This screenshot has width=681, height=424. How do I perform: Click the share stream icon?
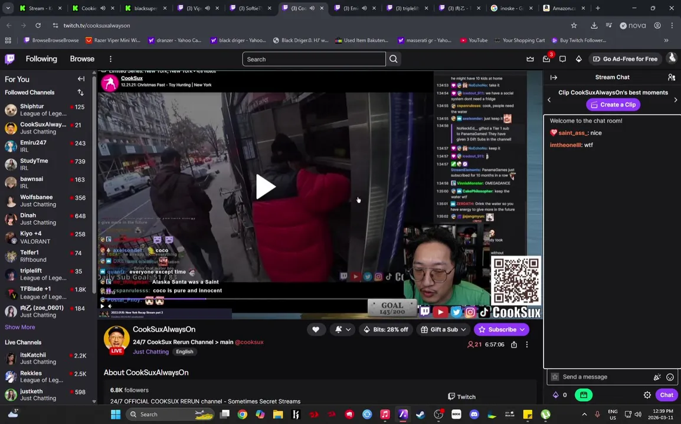pyautogui.click(x=514, y=344)
